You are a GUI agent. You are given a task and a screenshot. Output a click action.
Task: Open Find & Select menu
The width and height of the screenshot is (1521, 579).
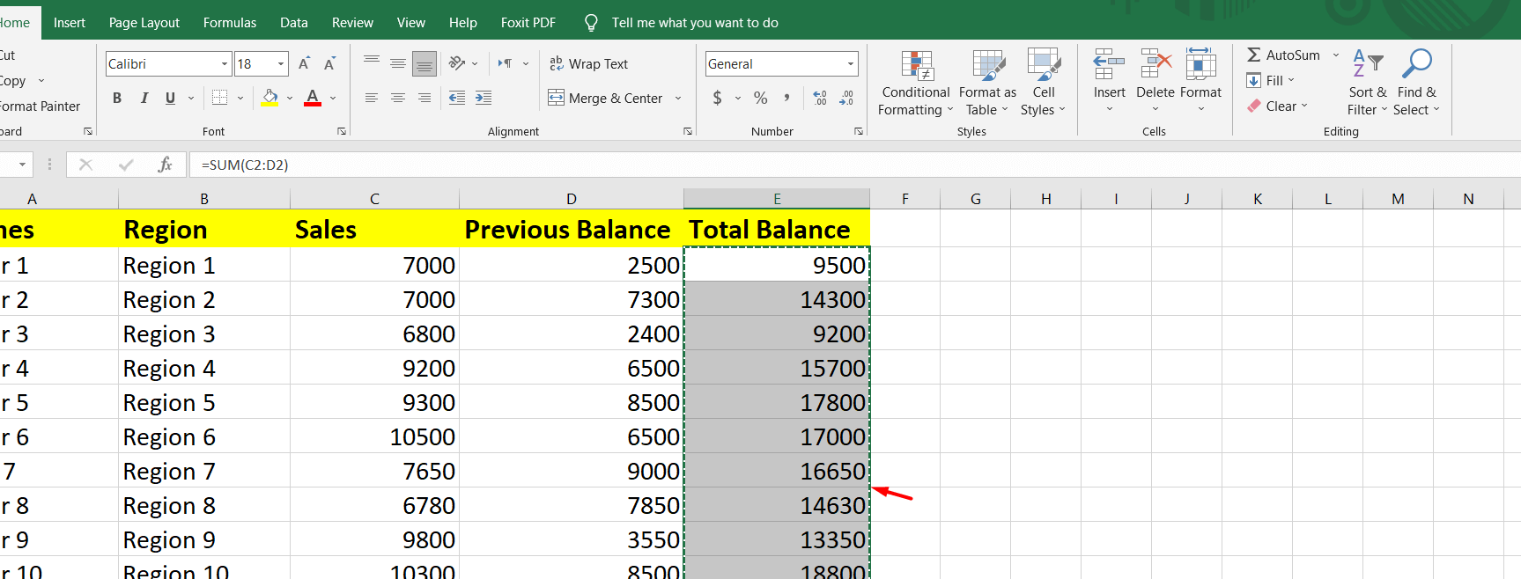tap(1416, 84)
